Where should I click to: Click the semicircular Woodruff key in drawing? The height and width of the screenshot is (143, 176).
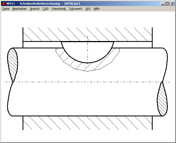[87, 52]
